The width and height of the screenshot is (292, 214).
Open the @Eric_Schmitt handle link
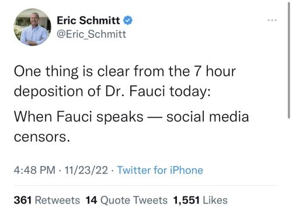click(91, 34)
